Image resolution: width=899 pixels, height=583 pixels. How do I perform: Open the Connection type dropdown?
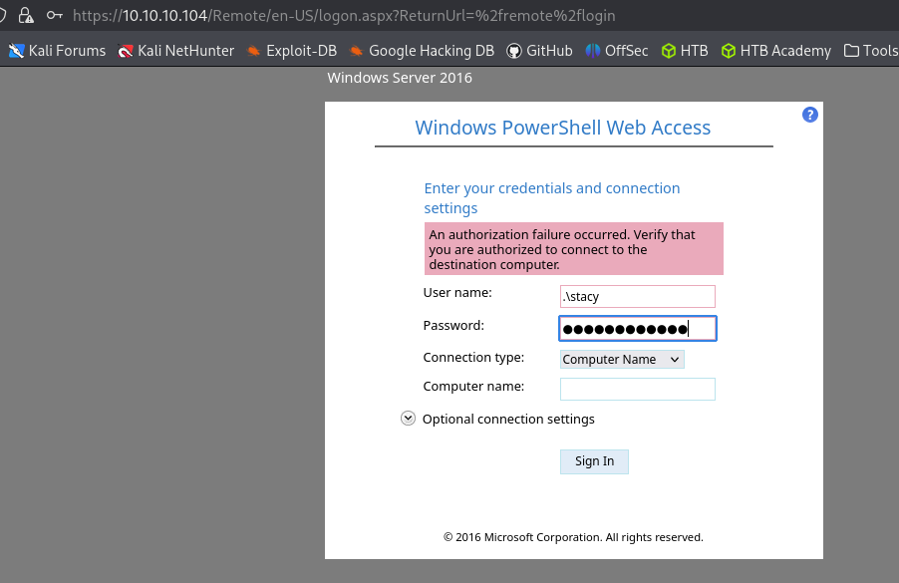(x=622, y=360)
